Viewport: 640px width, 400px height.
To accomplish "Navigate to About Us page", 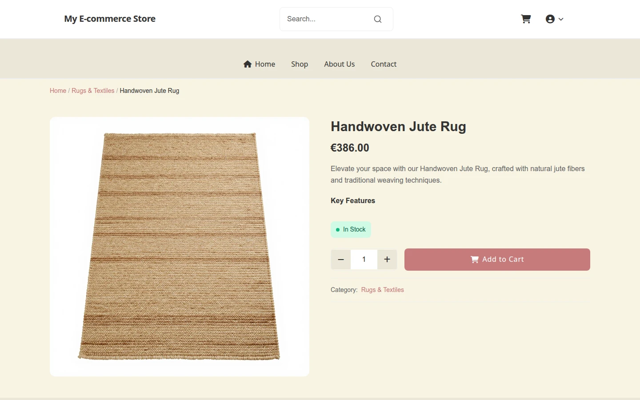I will [x=340, y=64].
